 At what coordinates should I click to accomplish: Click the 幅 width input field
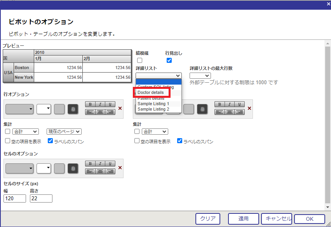click(15, 198)
